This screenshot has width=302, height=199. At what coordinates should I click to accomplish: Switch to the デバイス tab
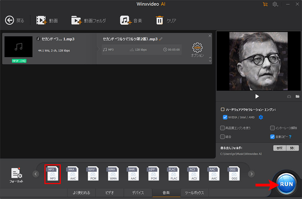138,193
